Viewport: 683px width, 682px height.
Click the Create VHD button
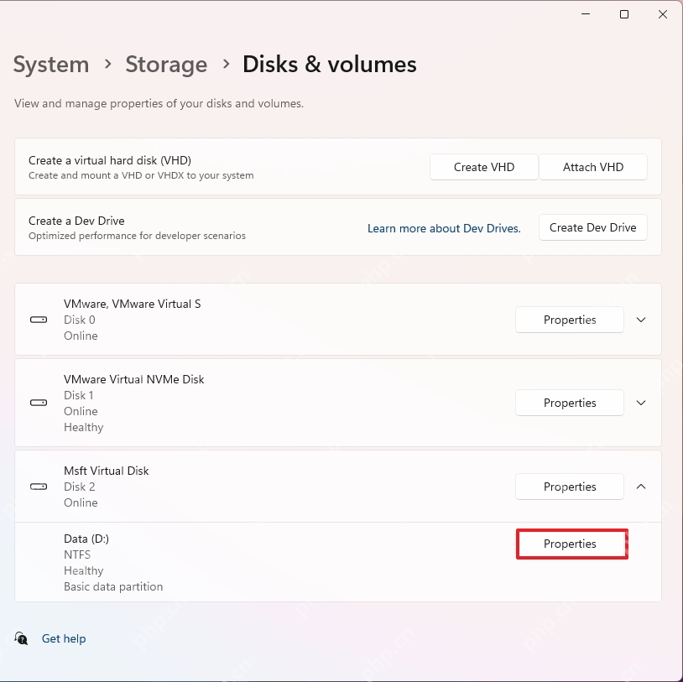coord(484,167)
